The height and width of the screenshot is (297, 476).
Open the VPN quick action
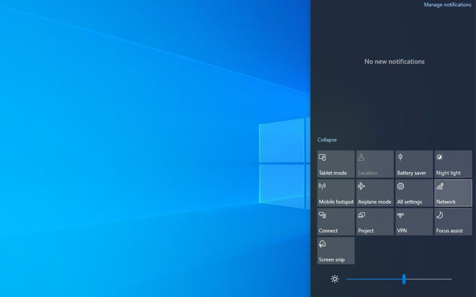click(414, 222)
